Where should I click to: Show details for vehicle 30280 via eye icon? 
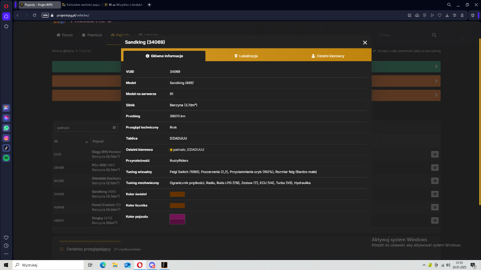coord(435,181)
